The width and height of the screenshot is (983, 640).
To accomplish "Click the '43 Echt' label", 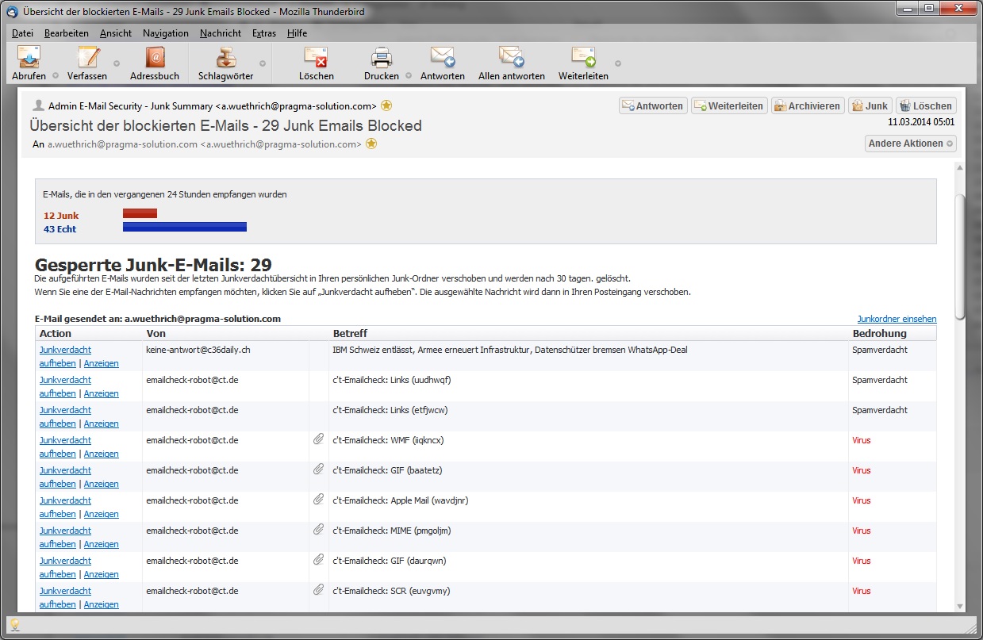I will (60, 229).
